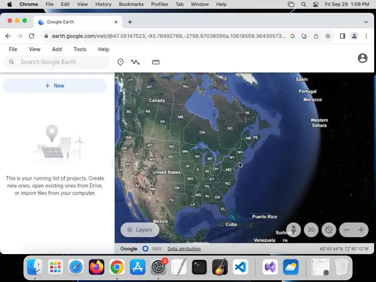
Task: Open System Settings from the Dock
Action: pyautogui.click(x=158, y=267)
